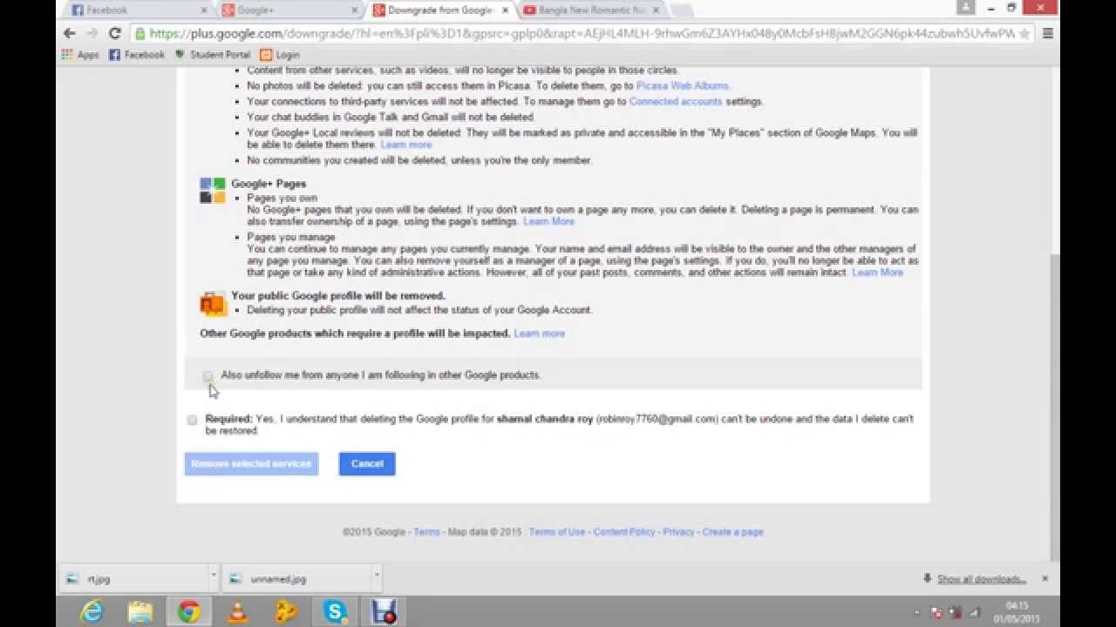Open Connected accounts link
The width and height of the screenshot is (1116, 627).
click(x=676, y=102)
